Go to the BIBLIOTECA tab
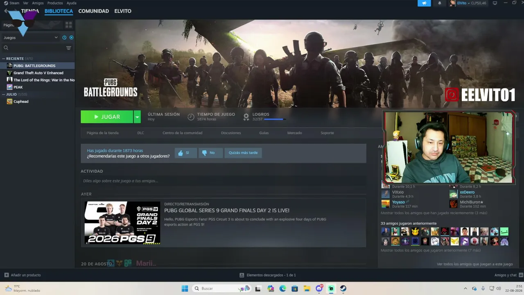The height and width of the screenshot is (295, 524). pyautogui.click(x=59, y=11)
